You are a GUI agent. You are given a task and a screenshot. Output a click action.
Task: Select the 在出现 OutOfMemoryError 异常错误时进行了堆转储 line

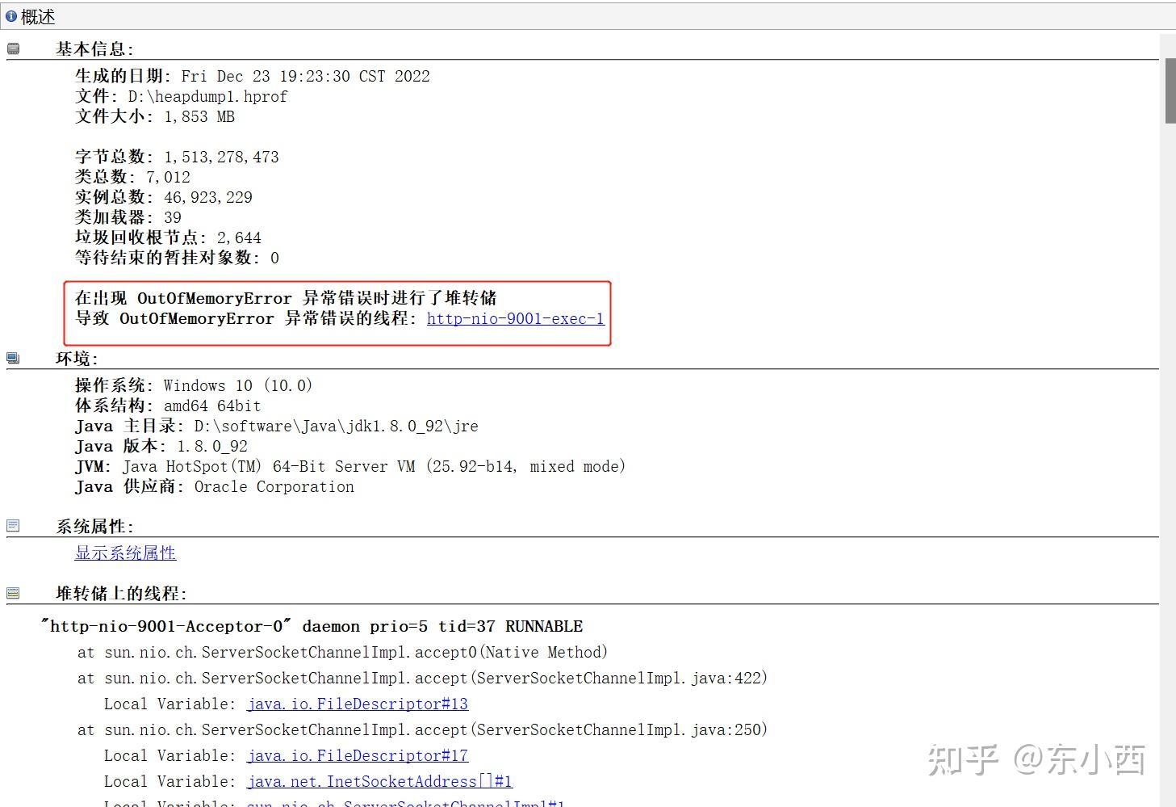pos(286,298)
